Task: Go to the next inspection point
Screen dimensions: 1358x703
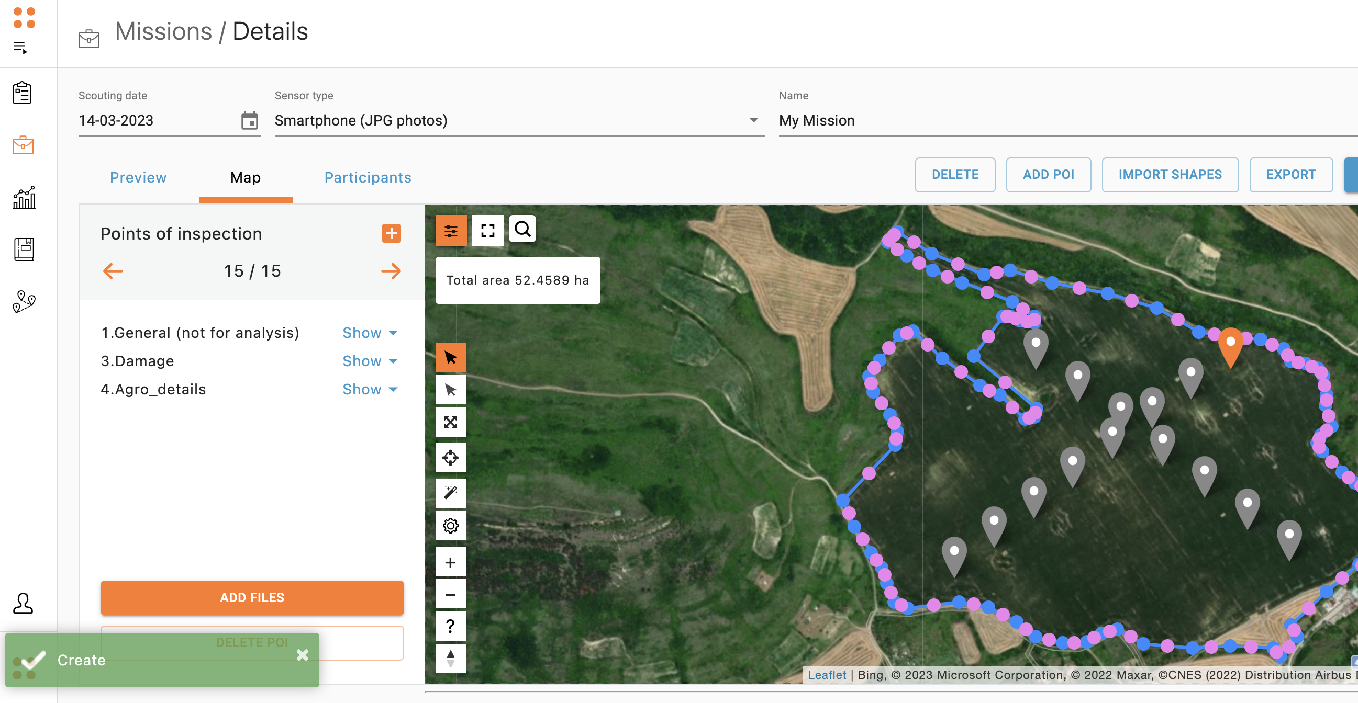Action: tap(391, 271)
